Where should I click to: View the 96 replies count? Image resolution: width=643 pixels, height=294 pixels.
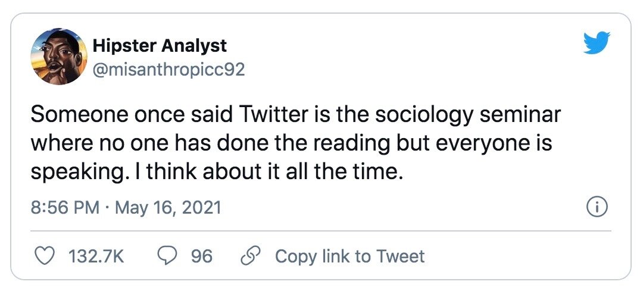point(201,257)
